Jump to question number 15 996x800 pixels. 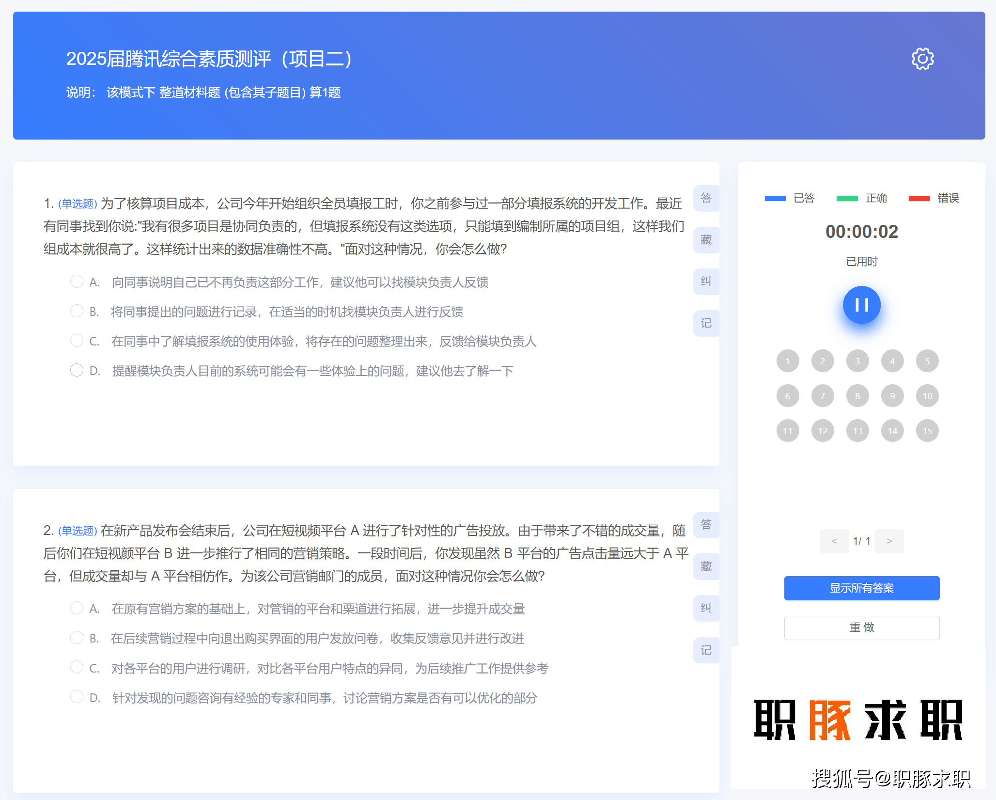(x=927, y=431)
